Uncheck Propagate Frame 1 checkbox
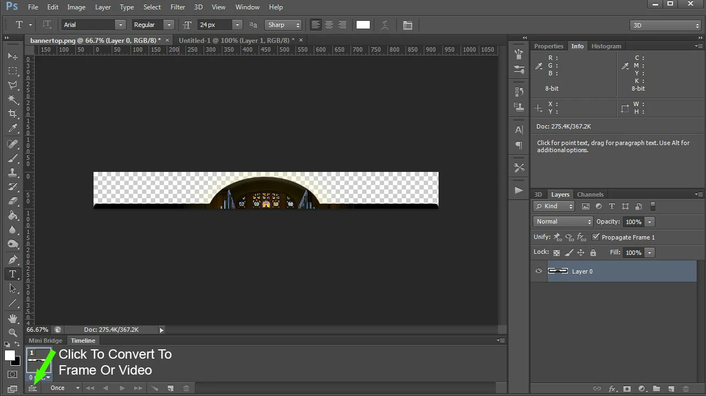This screenshot has width=706, height=396. [x=595, y=237]
